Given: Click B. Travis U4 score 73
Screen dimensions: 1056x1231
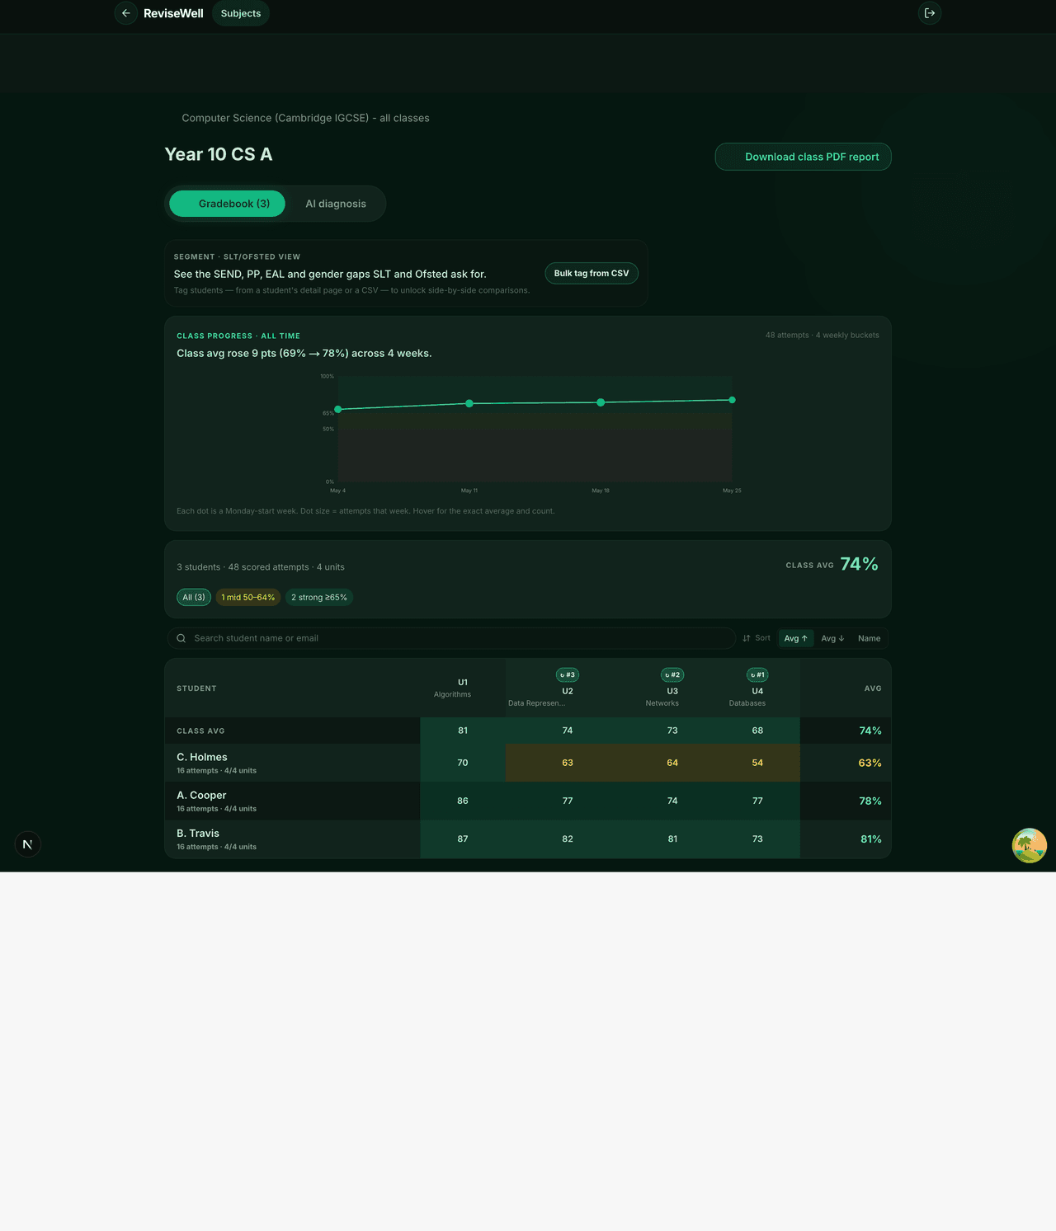Looking at the screenshot, I should [x=757, y=839].
